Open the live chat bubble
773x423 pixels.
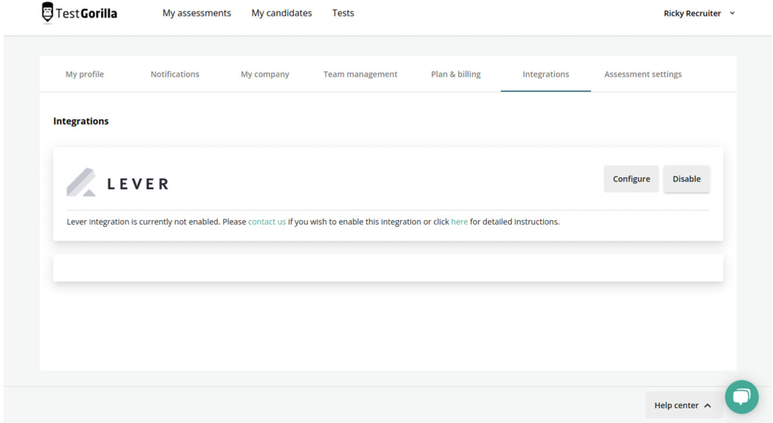(x=741, y=397)
